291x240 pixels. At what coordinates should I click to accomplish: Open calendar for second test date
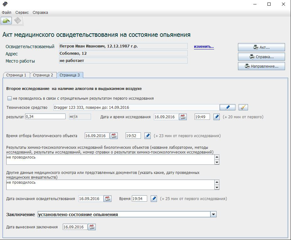coord(183,117)
